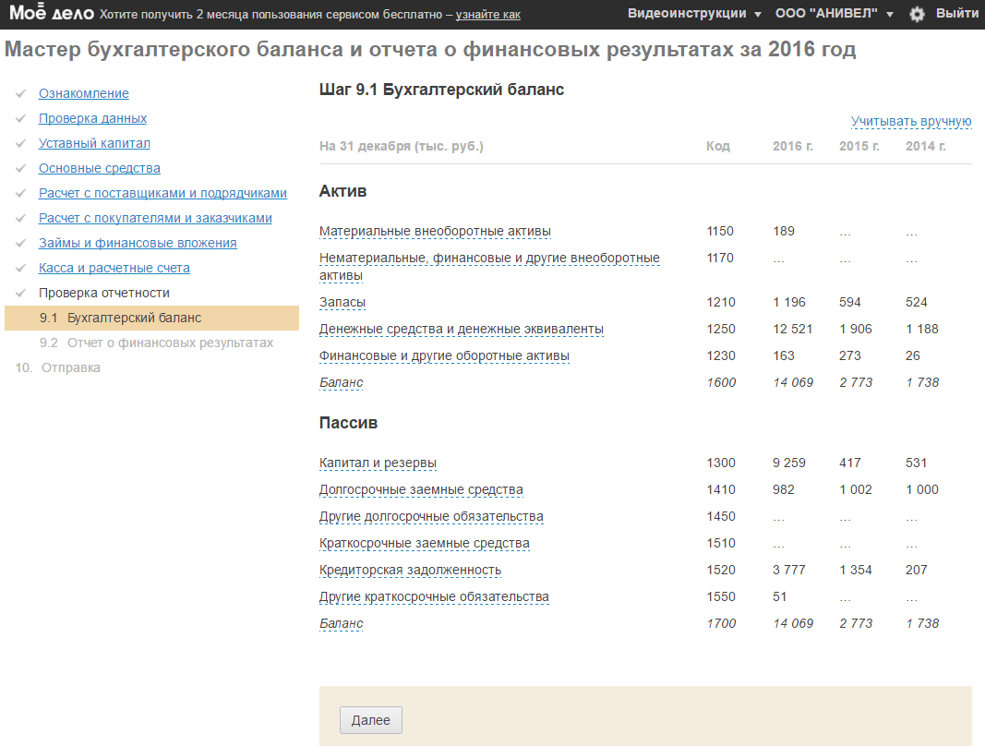The image size is (985, 746).
Task: Click Запасы row label
Action: click(342, 302)
